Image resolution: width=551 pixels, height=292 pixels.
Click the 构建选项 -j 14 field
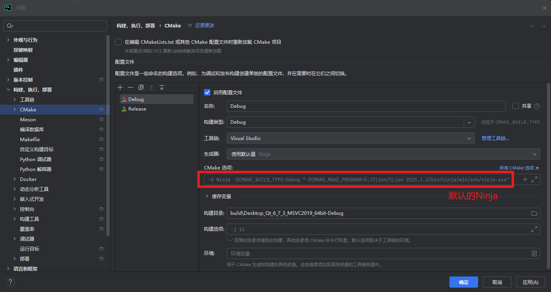(383, 230)
